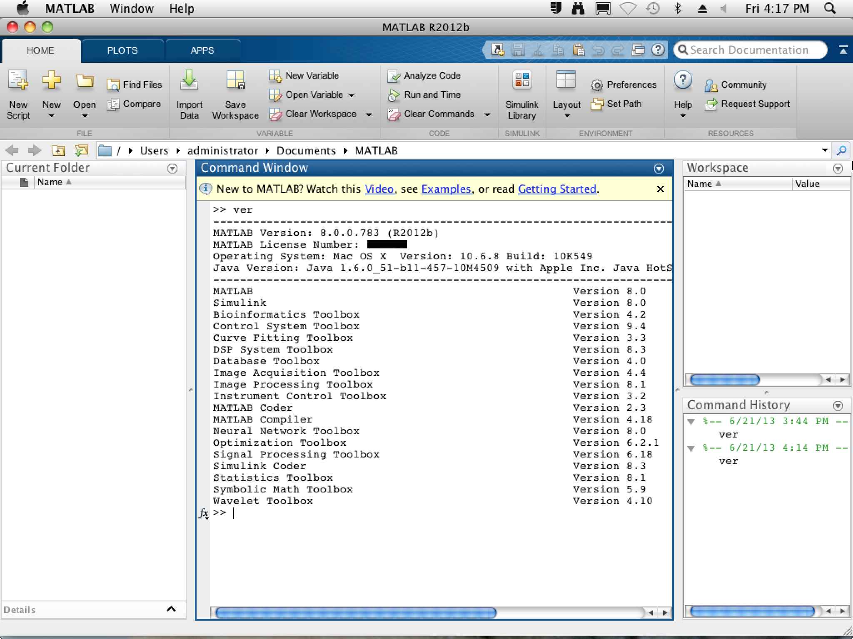
Task: Open the Simulink Library
Action: 522,81
